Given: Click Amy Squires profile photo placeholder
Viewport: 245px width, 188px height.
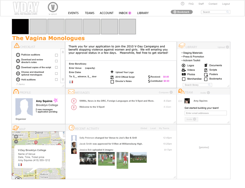Looking at the screenshot, I should (24, 107).
